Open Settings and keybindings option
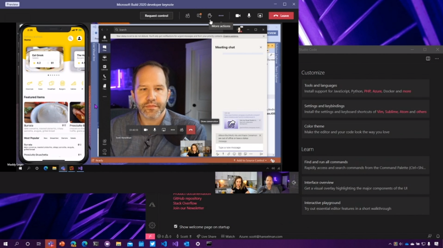The image size is (443, 248). coord(365,109)
